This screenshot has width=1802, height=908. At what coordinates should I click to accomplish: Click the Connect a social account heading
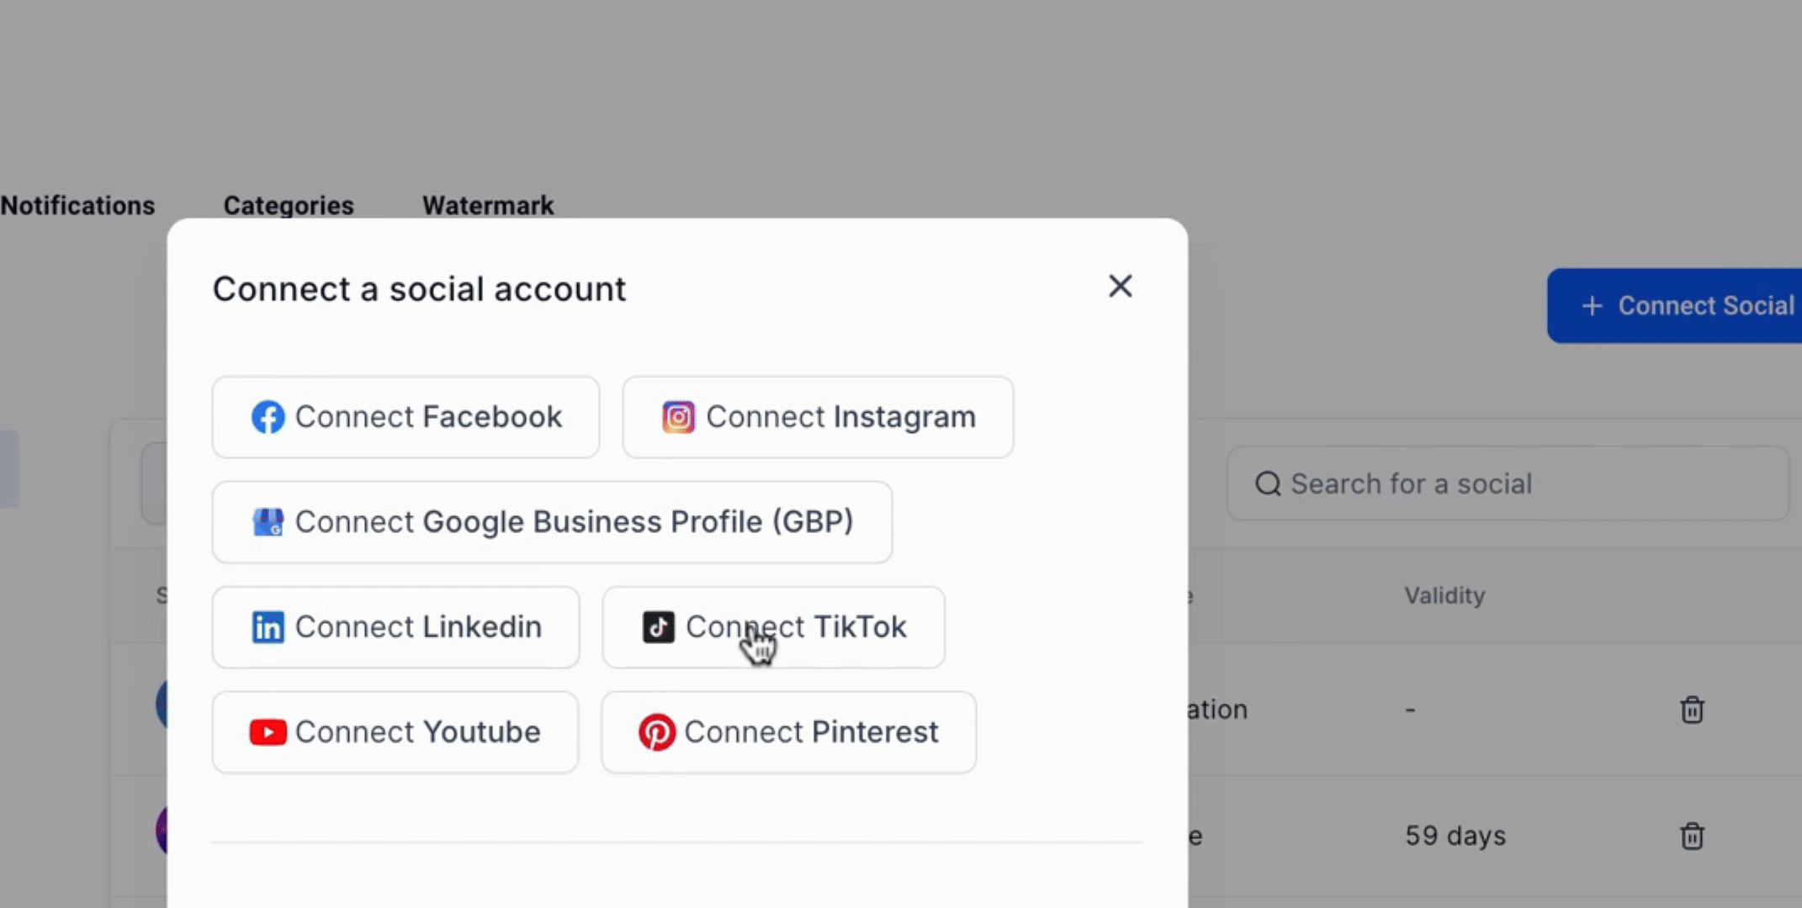tap(419, 289)
